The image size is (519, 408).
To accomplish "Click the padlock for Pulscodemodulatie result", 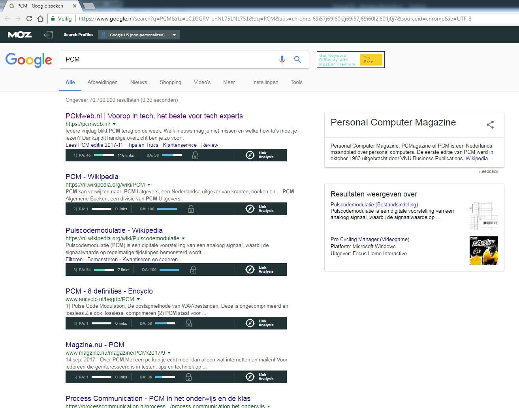I will coord(193,270).
